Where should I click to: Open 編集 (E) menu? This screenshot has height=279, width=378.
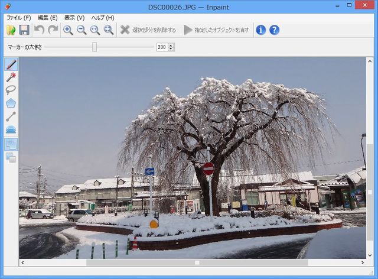tap(48, 18)
